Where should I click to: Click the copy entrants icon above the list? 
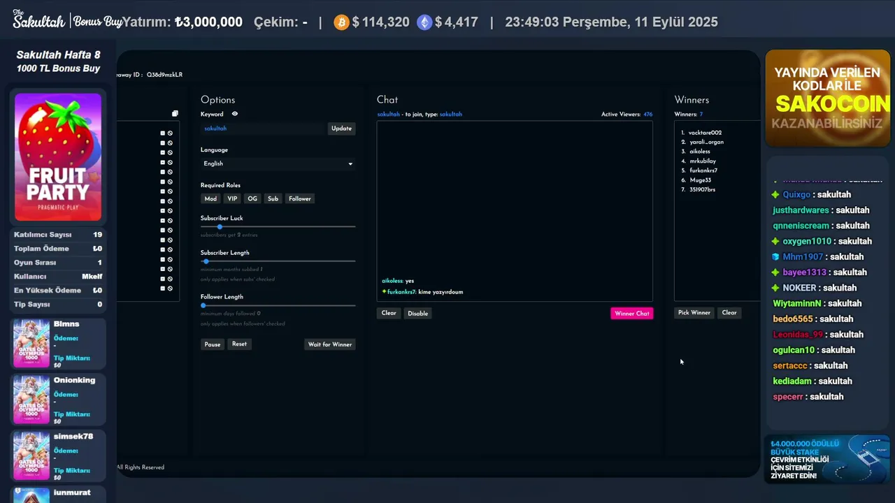coord(175,114)
